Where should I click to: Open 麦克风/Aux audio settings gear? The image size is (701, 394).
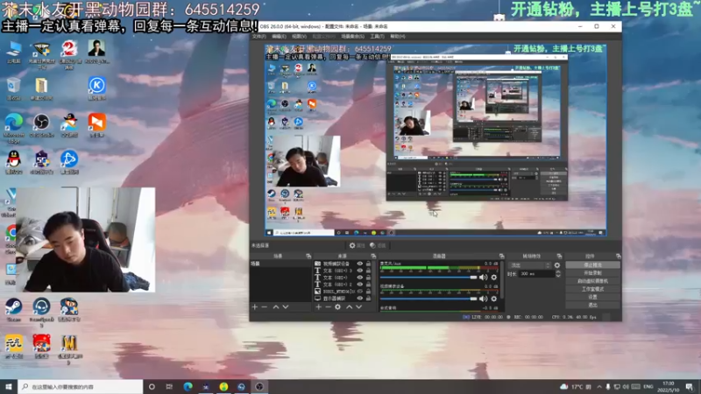pos(494,278)
